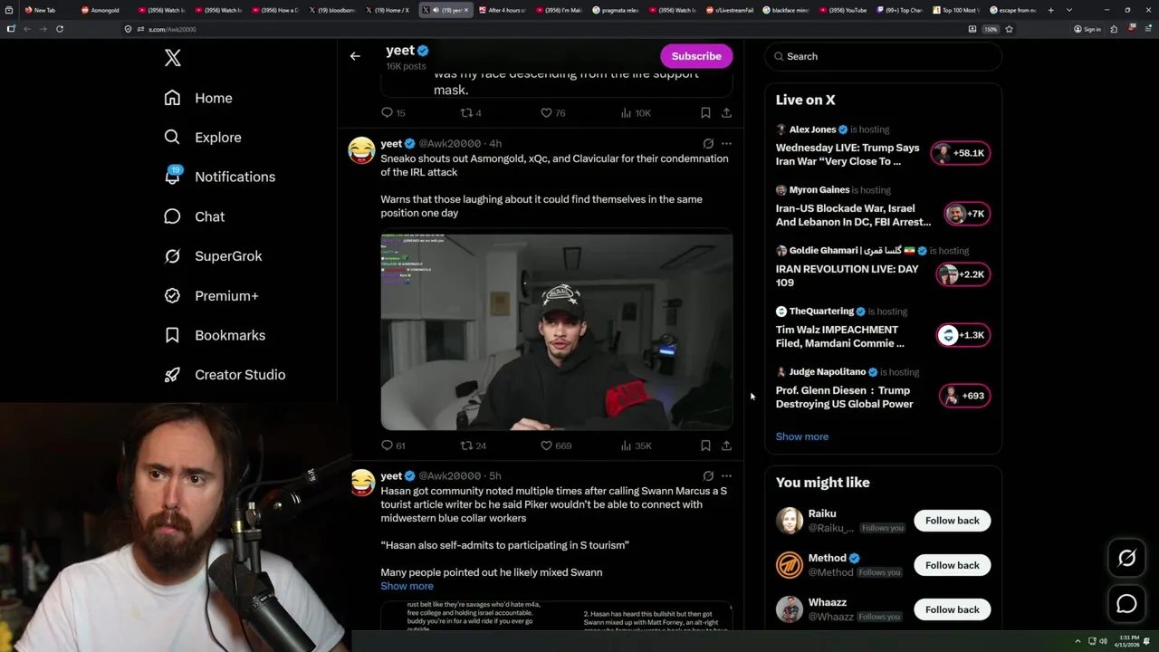The width and height of the screenshot is (1159, 652).
Task: Repost the Sneako post with 24 reposts
Action: point(473,446)
